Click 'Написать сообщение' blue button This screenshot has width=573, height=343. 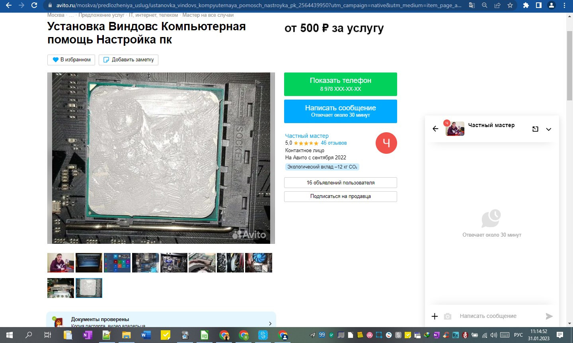pyautogui.click(x=341, y=111)
